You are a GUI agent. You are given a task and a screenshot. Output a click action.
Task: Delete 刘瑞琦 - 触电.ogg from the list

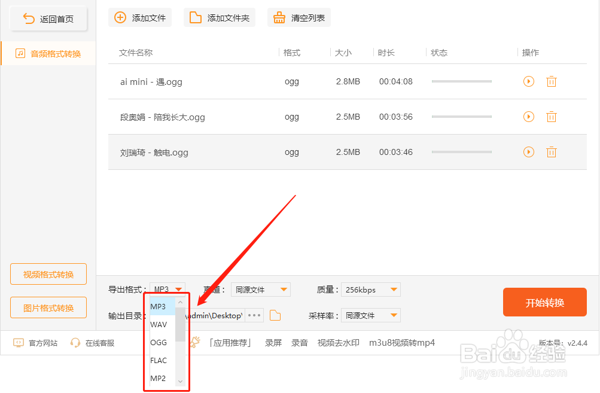[x=551, y=152]
